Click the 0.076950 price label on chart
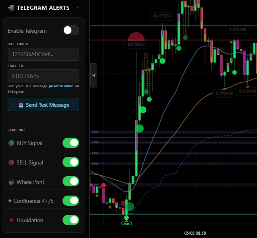 click(238, 29)
